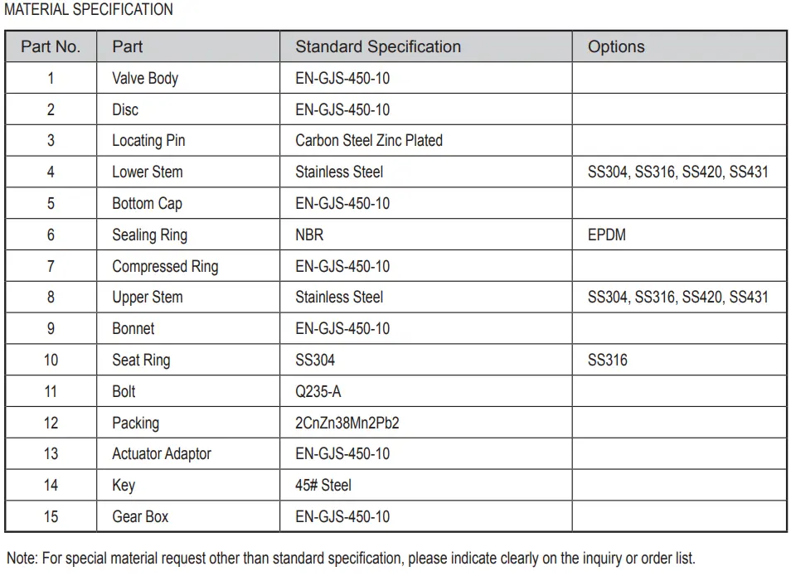Click the "45# Steel" key specification
Viewport: 791px width, 576px height.
[323, 486]
